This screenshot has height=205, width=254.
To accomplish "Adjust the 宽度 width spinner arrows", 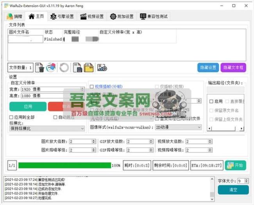I will click(x=82, y=89).
